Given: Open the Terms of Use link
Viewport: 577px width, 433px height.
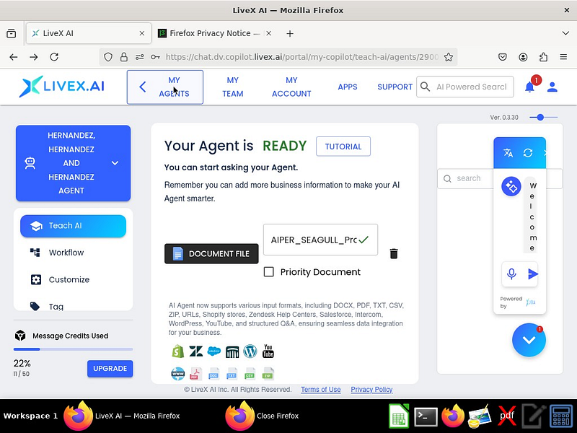Looking at the screenshot, I should point(320,390).
